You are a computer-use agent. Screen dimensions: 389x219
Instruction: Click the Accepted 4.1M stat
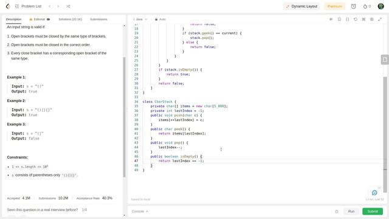point(19,198)
